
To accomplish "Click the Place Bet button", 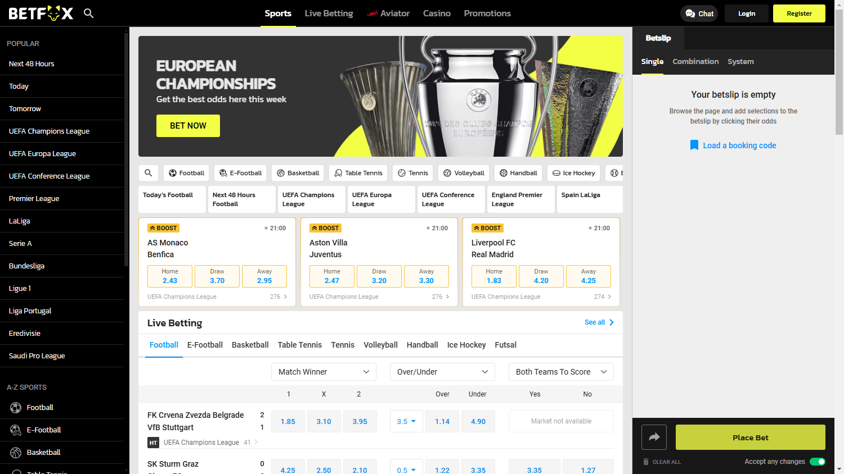I will pyautogui.click(x=750, y=437).
